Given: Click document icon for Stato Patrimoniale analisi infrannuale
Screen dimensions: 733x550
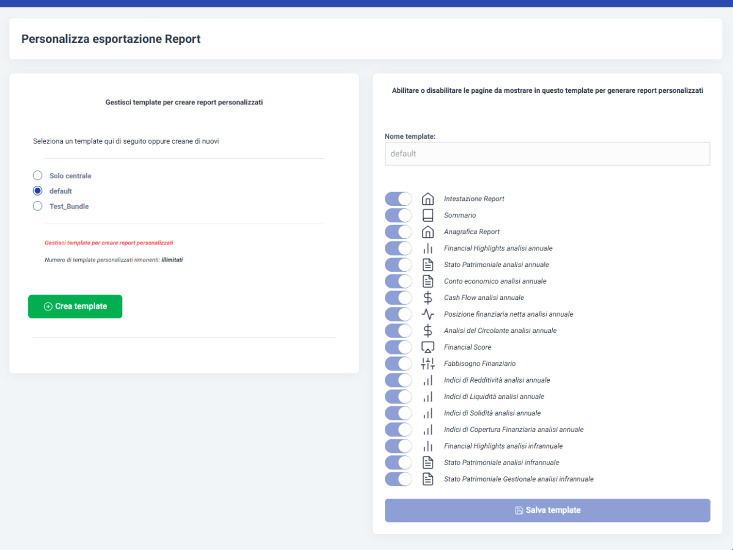Looking at the screenshot, I should pyautogui.click(x=428, y=463).
